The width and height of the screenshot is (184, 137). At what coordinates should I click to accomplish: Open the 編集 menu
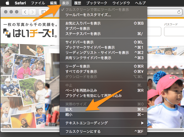[54, 3]
